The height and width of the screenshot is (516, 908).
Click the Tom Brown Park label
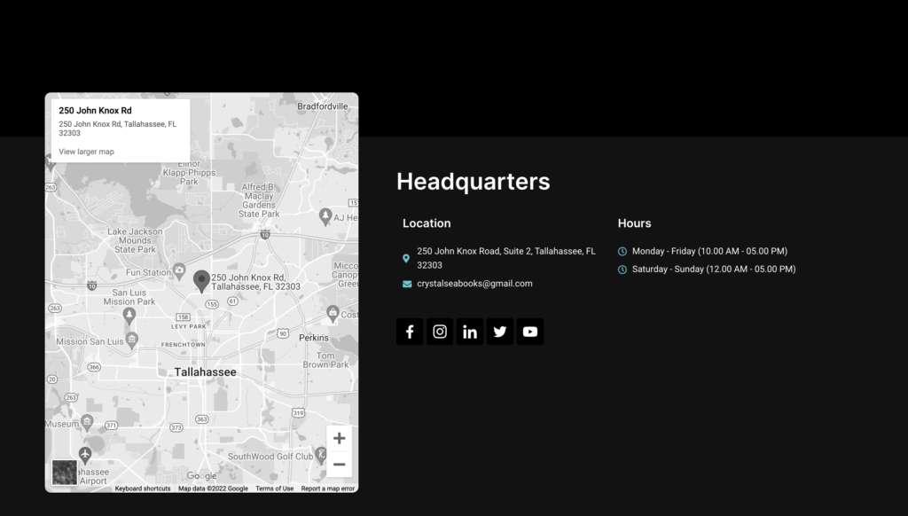click(x=325, y=360)
